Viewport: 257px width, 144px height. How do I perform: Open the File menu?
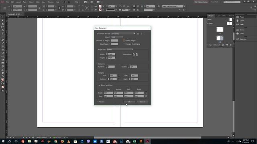tap(8, 2)
